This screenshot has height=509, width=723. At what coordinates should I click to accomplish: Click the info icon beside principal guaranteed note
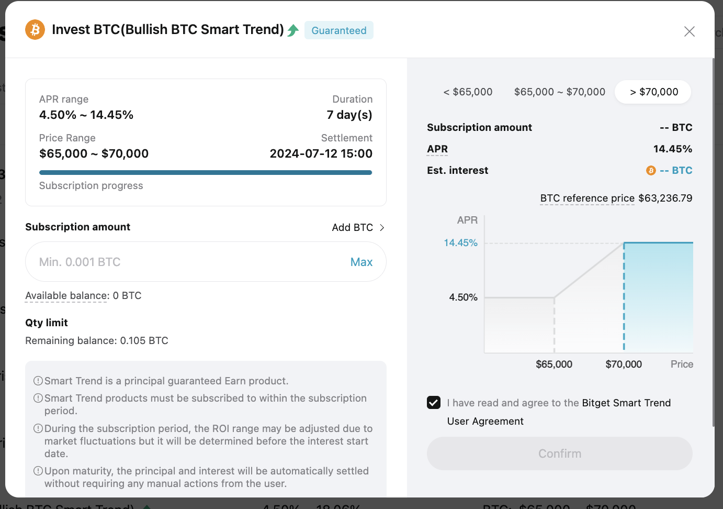38,381
